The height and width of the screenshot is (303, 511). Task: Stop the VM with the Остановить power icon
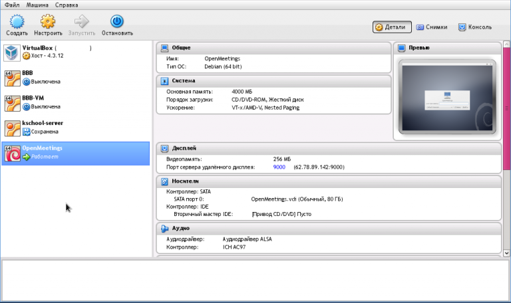click(117, 21)
